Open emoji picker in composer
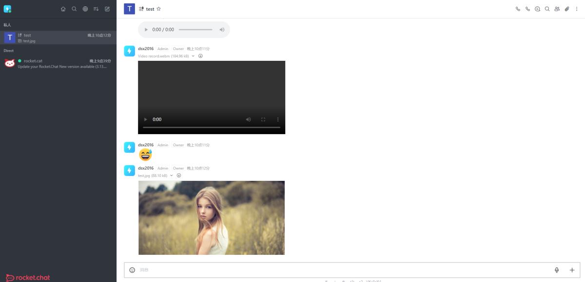This screenshot has width=585, height=282. (132, 270)
